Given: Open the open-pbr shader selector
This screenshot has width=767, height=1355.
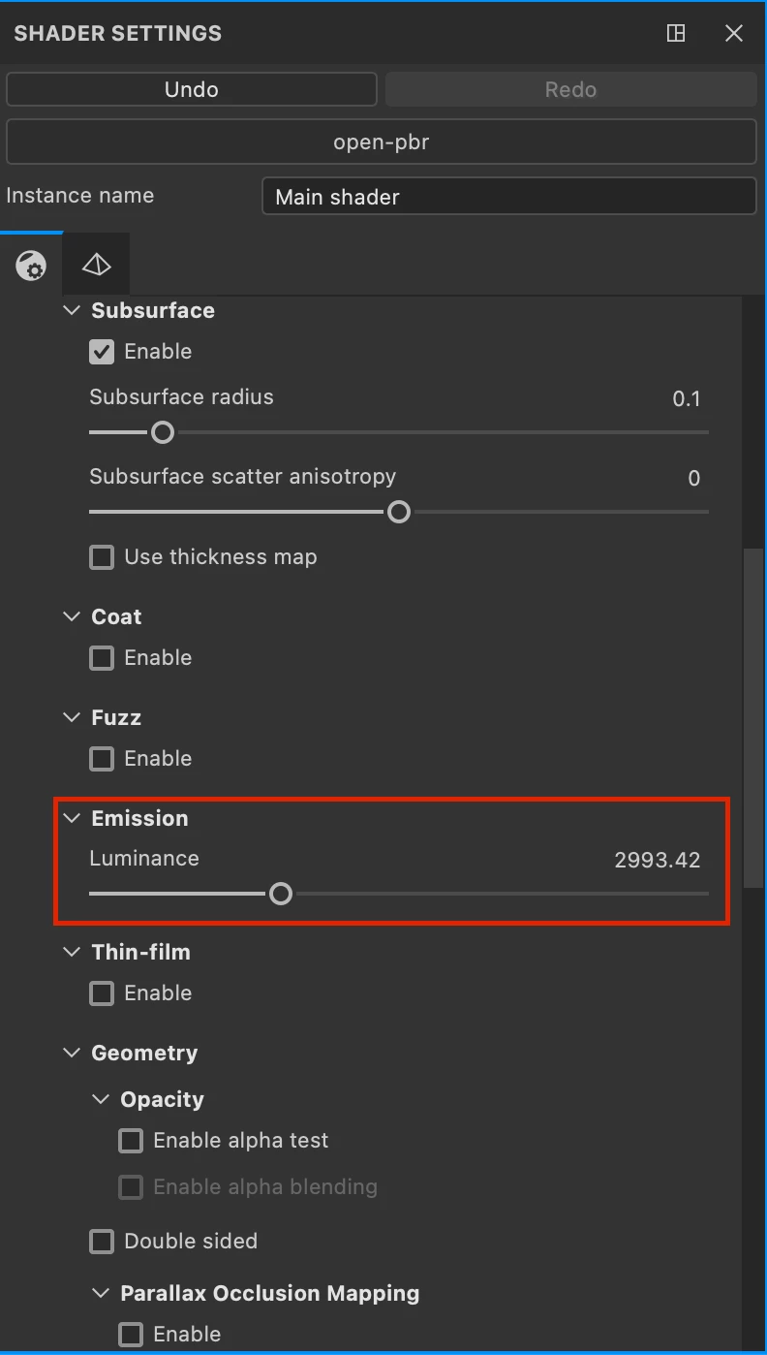Looking at the screenshot, I should point(382,142).
